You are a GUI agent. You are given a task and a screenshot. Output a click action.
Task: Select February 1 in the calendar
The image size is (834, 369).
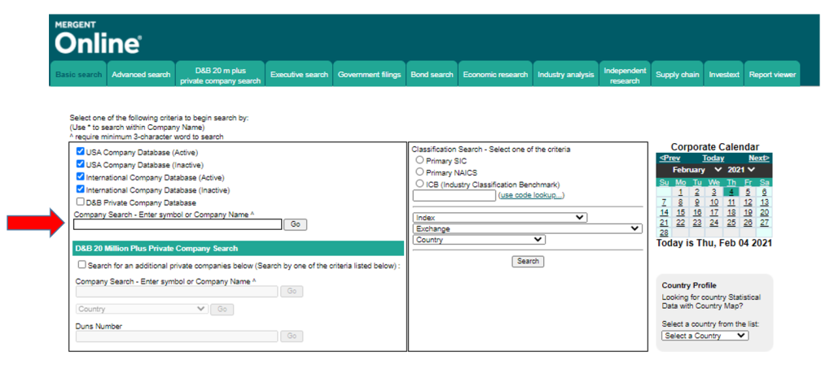680,192
